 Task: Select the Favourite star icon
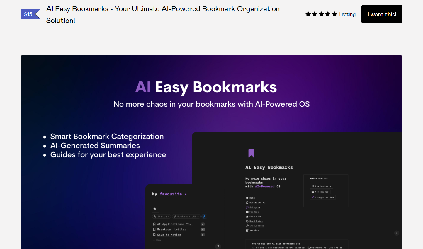(247, 216)
